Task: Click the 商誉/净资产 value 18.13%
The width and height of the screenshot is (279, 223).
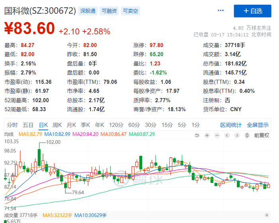Action: pyautogui.click(x=177, y=109)
